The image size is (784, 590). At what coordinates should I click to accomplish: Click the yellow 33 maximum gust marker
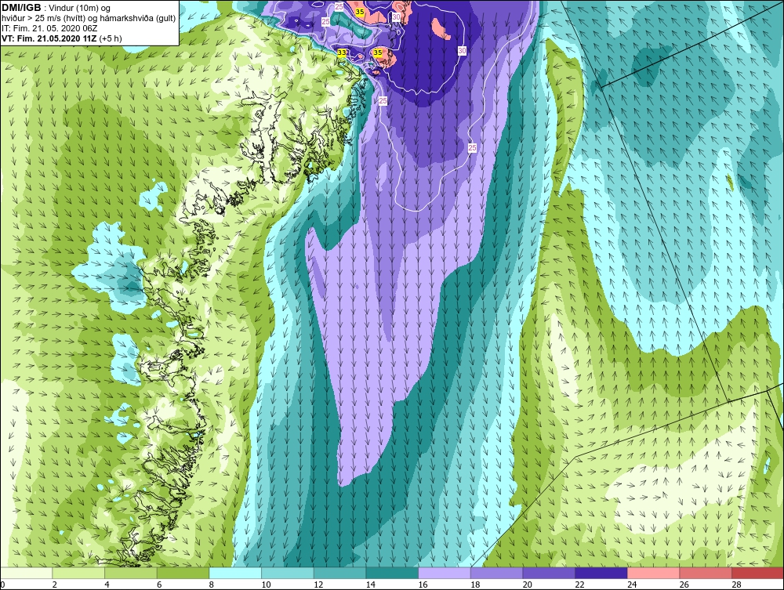tap(342, 52)
